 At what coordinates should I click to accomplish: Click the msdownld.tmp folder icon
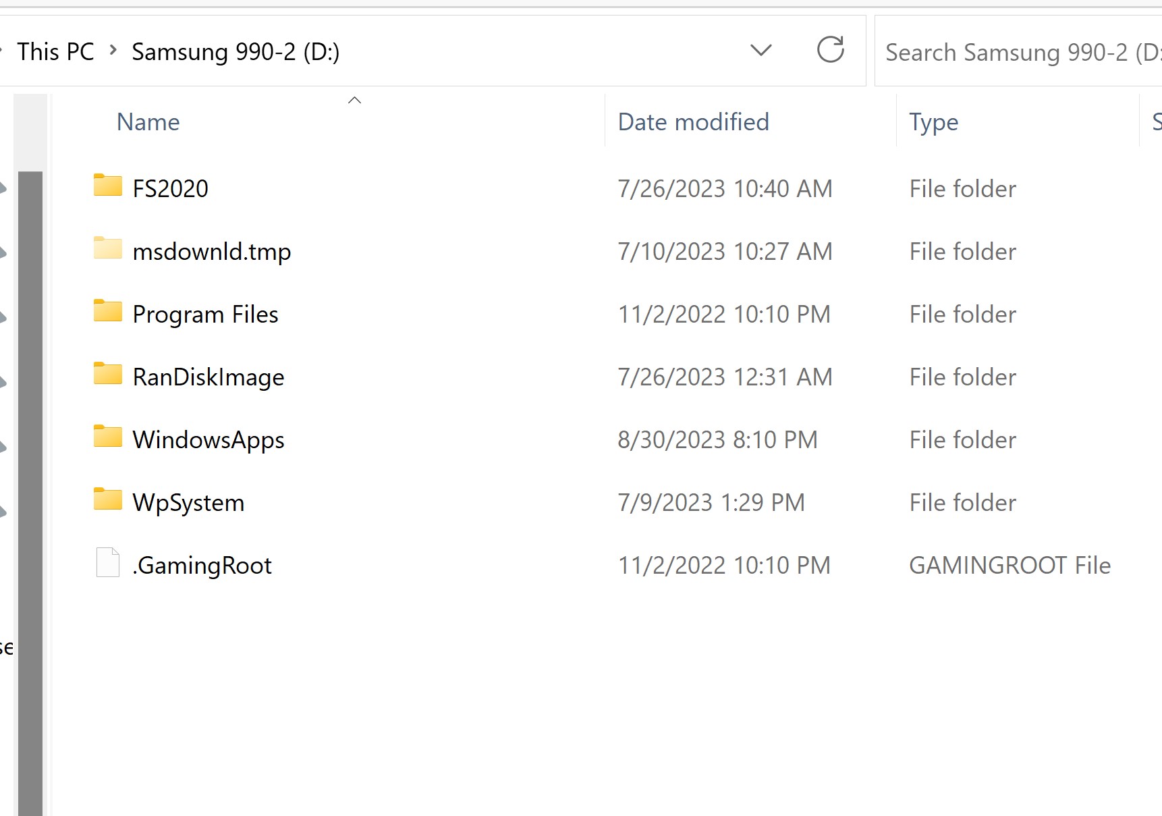[108, 248]
